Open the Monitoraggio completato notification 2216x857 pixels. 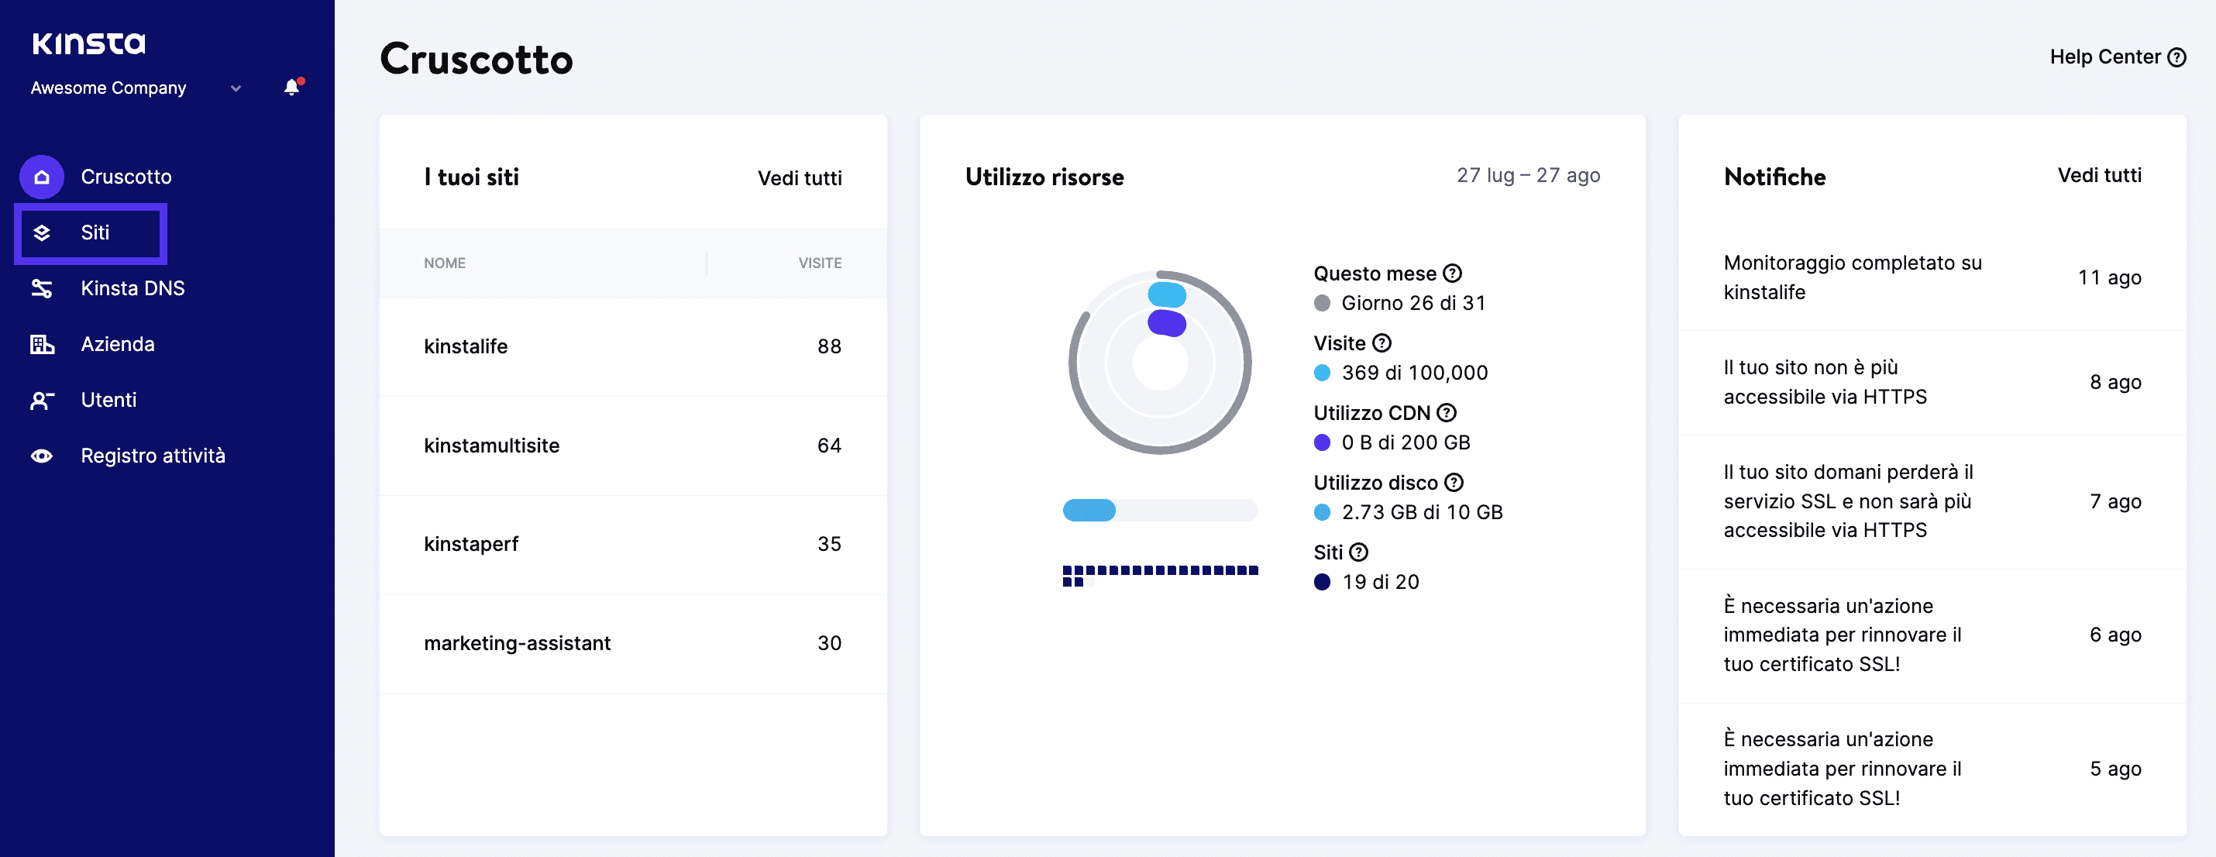pos(1852,278)
